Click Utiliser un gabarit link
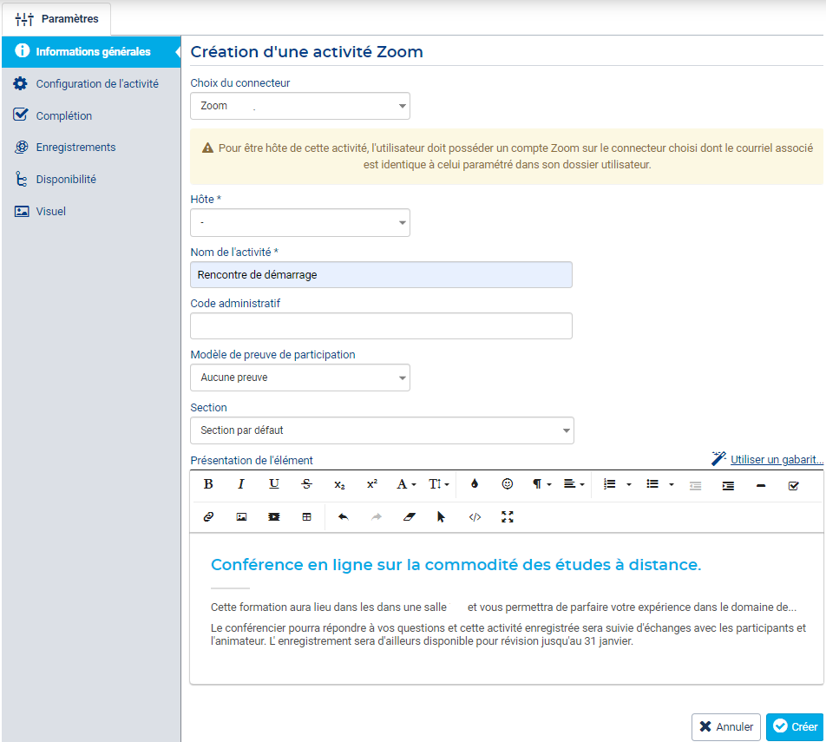The width and height of the screenshot is (826, 742). coord(777,460)
